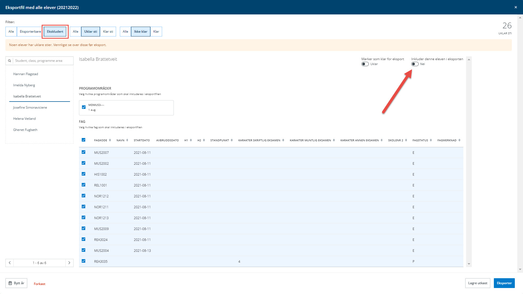Select the Klar sti filter
523x294 pixels.
(x=108, y=32)
